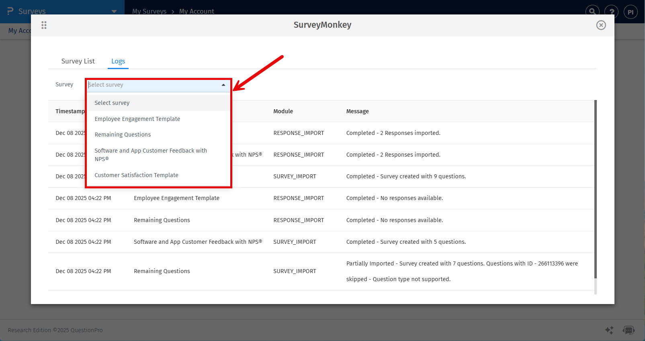
Task: Choose Employee Engagement Template from dropdown
Action: click(158, 119)
